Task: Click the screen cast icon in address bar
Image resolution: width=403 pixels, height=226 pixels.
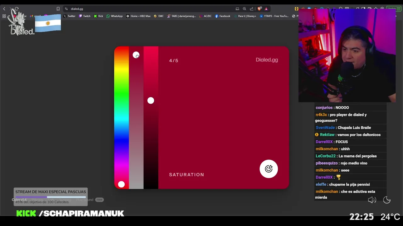Action: click(237, 9)
